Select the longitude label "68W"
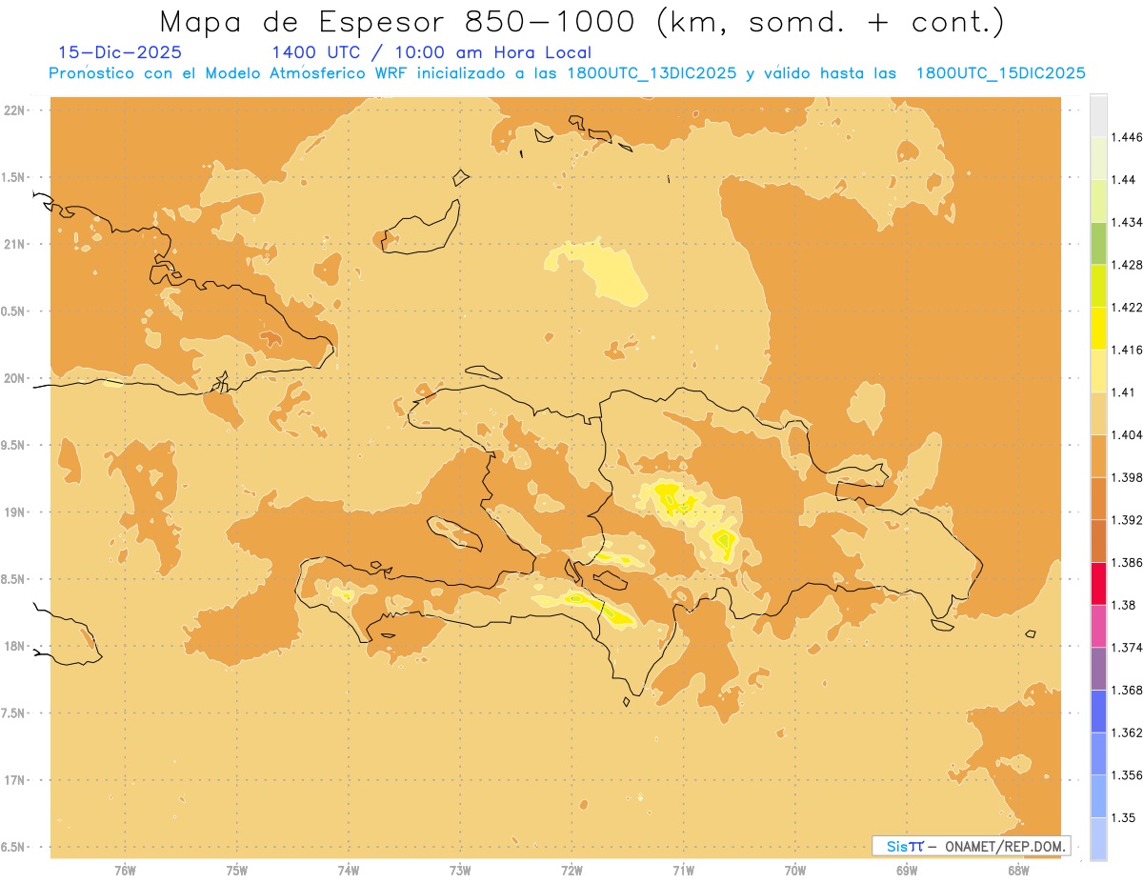Viewport: 1143px width, 883px height. [1018, 871]
